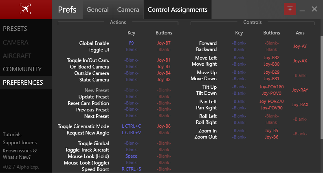
Task: Assign key for Previous Preset
Action: coord(132,109)
